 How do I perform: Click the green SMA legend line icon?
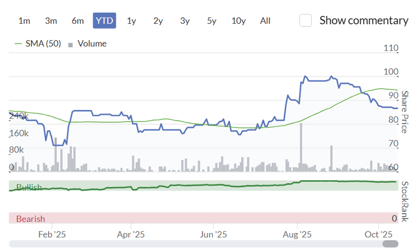click(18, 44)
